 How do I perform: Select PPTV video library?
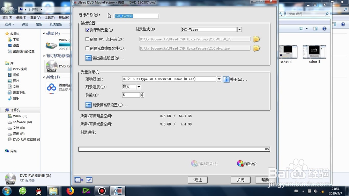[17, 69]
